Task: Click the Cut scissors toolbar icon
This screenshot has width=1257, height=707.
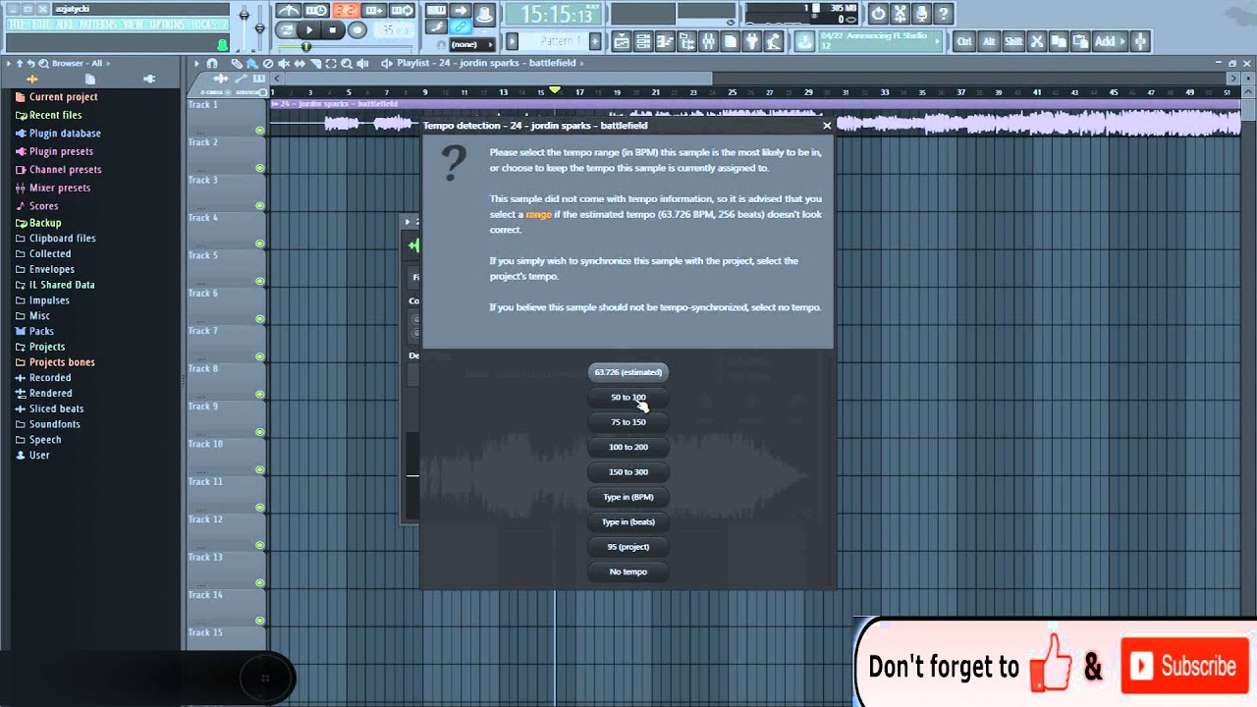Action: (x=1036, y=41)
